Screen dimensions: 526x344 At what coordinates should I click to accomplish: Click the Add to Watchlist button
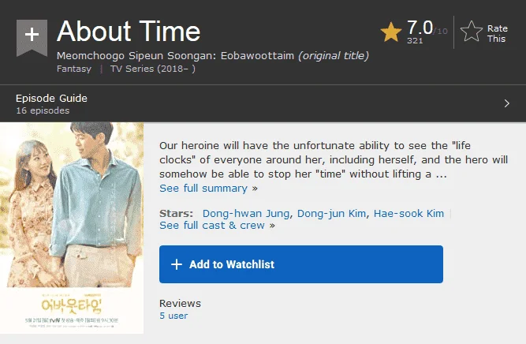301,264
